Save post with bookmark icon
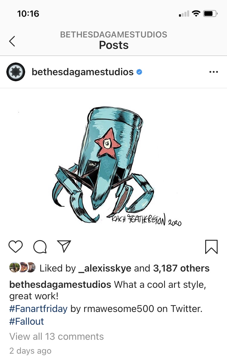This screenshot has height=360, width=227. 211,247
